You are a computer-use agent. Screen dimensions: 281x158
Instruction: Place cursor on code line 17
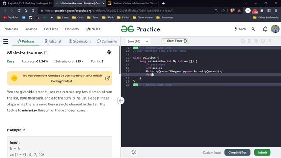pyautogui.click(x=201, y=75)
